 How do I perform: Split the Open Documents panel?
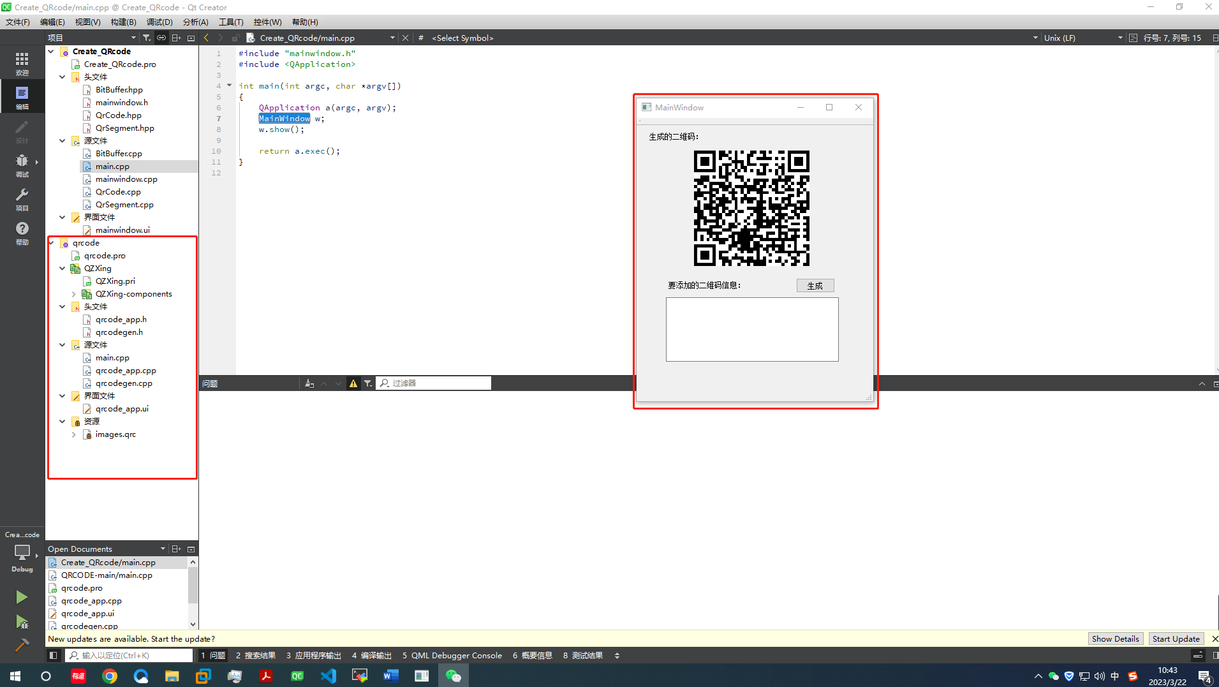(177, 549)
